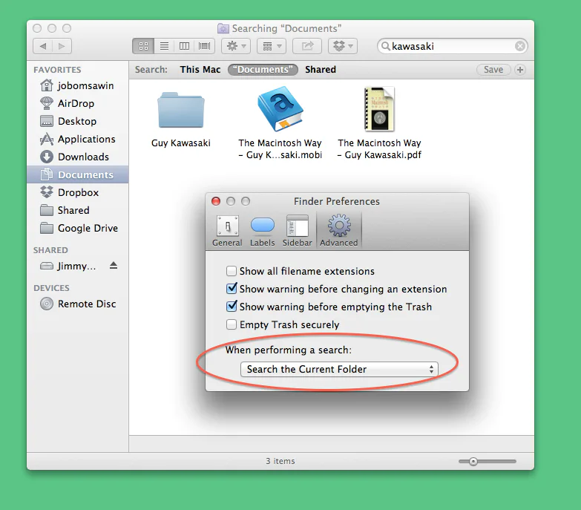Open the item arrangement dropdown

click(x=272, y=46)
